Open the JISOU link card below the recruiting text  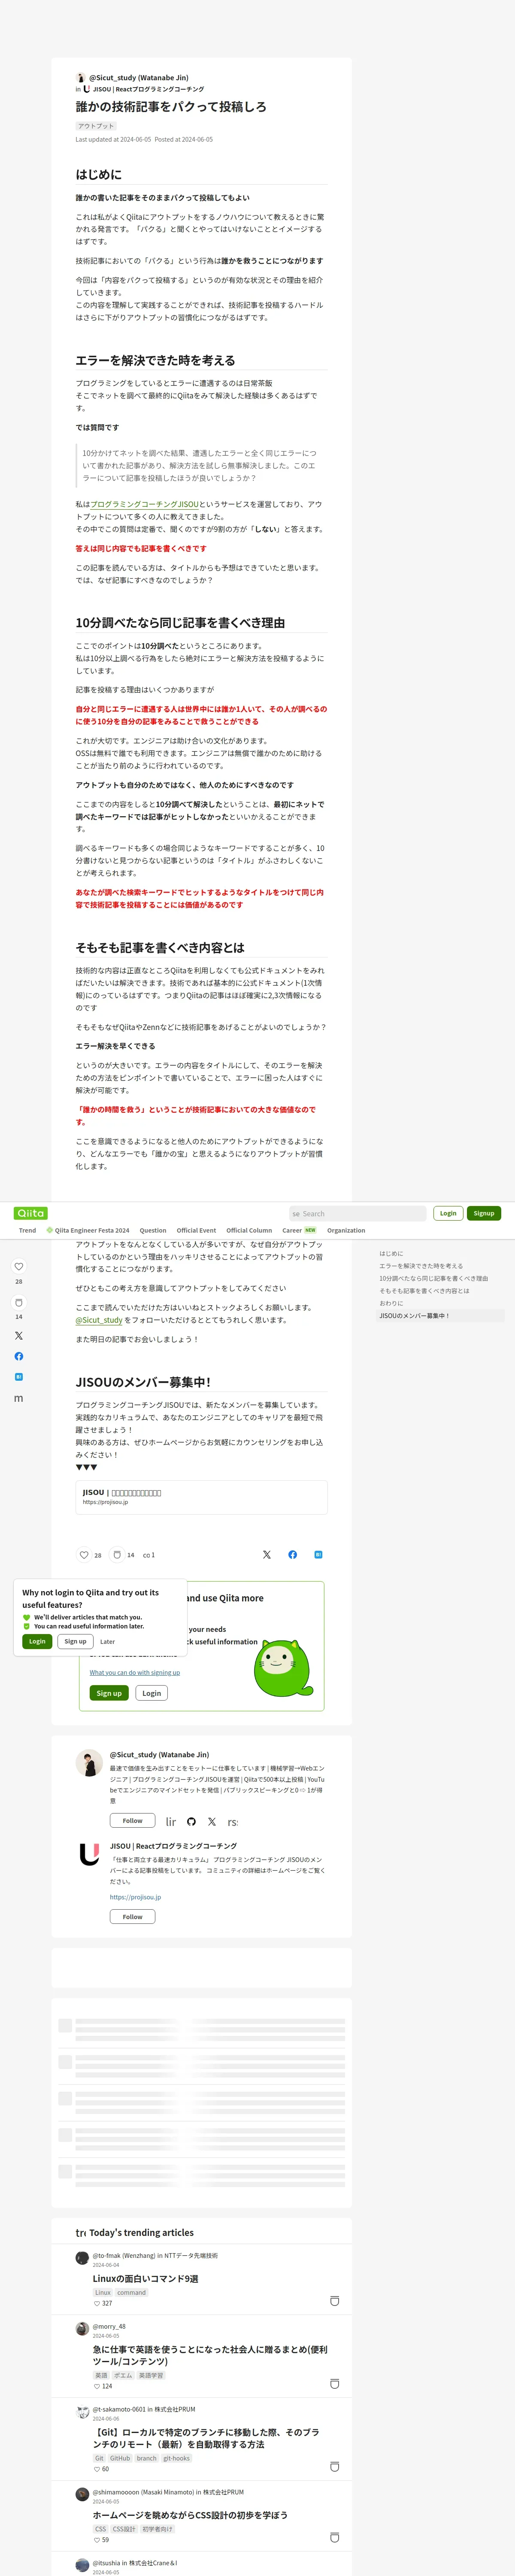point(202,1497)
